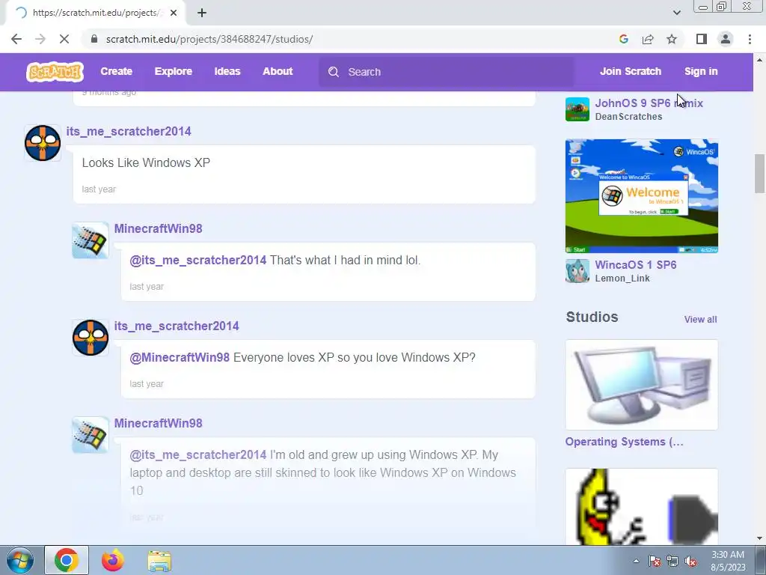Open the WincaOS 1 SP6 project link
The width and height of the screenshot is (766, 575).
click(636, 265)
